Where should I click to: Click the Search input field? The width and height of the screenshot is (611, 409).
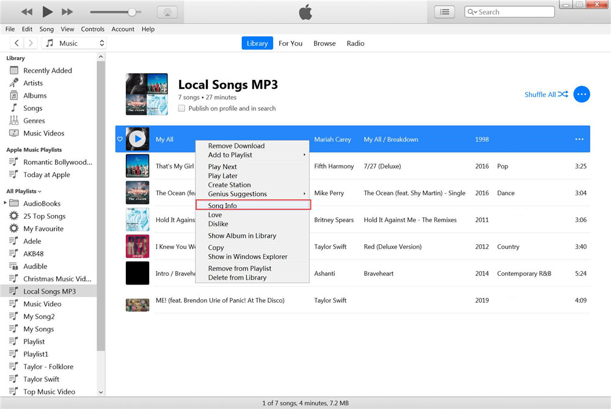510,12
